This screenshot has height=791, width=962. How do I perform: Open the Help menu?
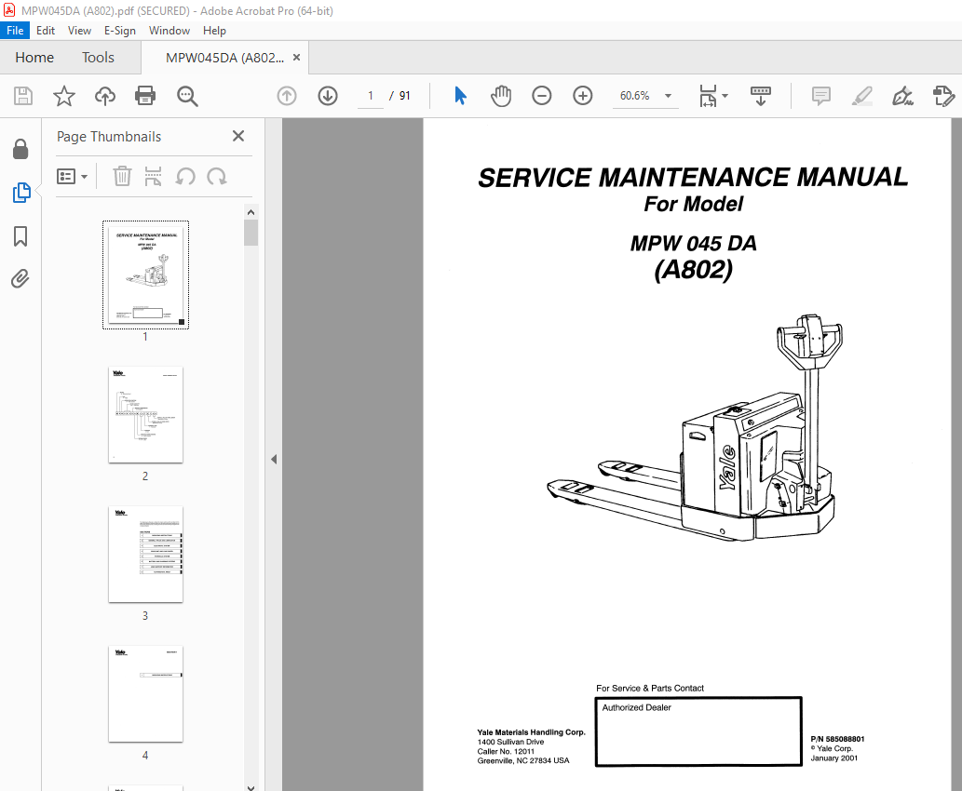(x=214, y=31)
